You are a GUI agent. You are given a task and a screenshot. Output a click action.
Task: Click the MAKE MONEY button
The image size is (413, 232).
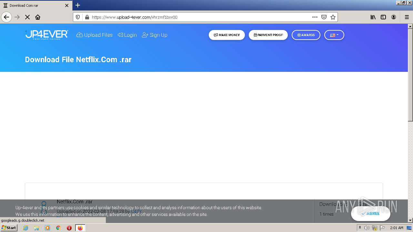(227, 35)
